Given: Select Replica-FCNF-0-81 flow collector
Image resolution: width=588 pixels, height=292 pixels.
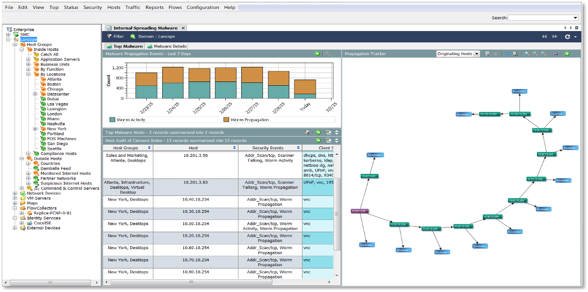Looking at the screenshot, I should point(52,213).
